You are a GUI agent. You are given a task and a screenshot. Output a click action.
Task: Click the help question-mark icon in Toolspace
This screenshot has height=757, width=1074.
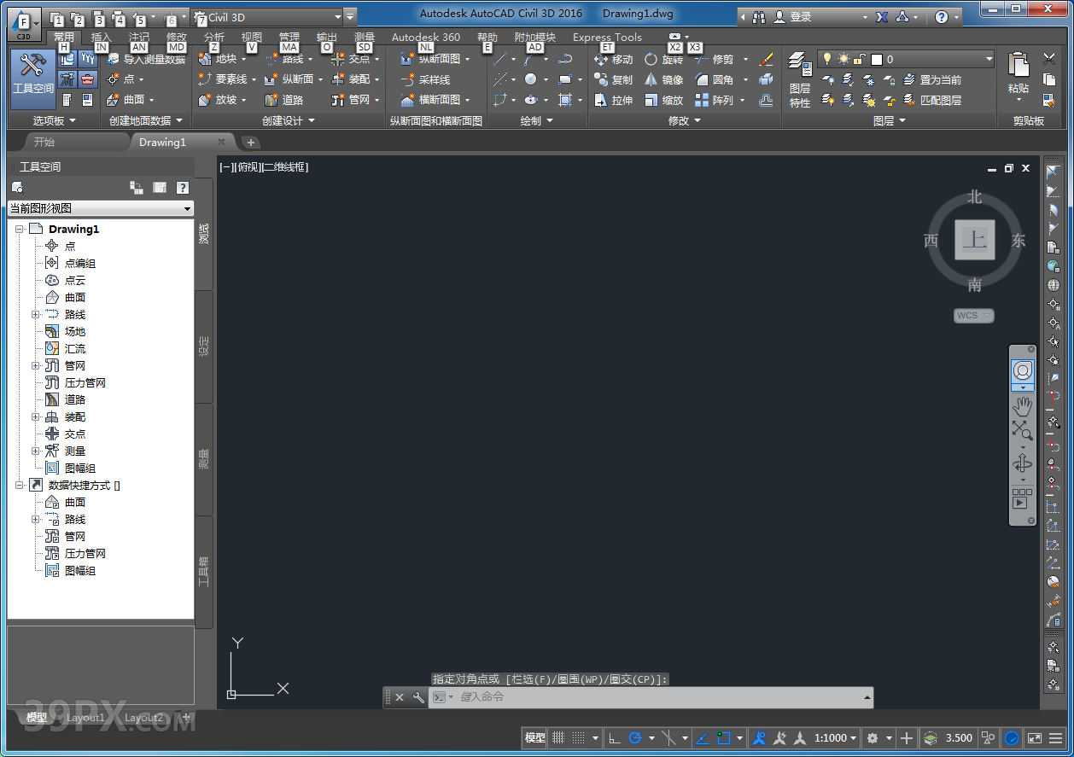click(182, 188)
